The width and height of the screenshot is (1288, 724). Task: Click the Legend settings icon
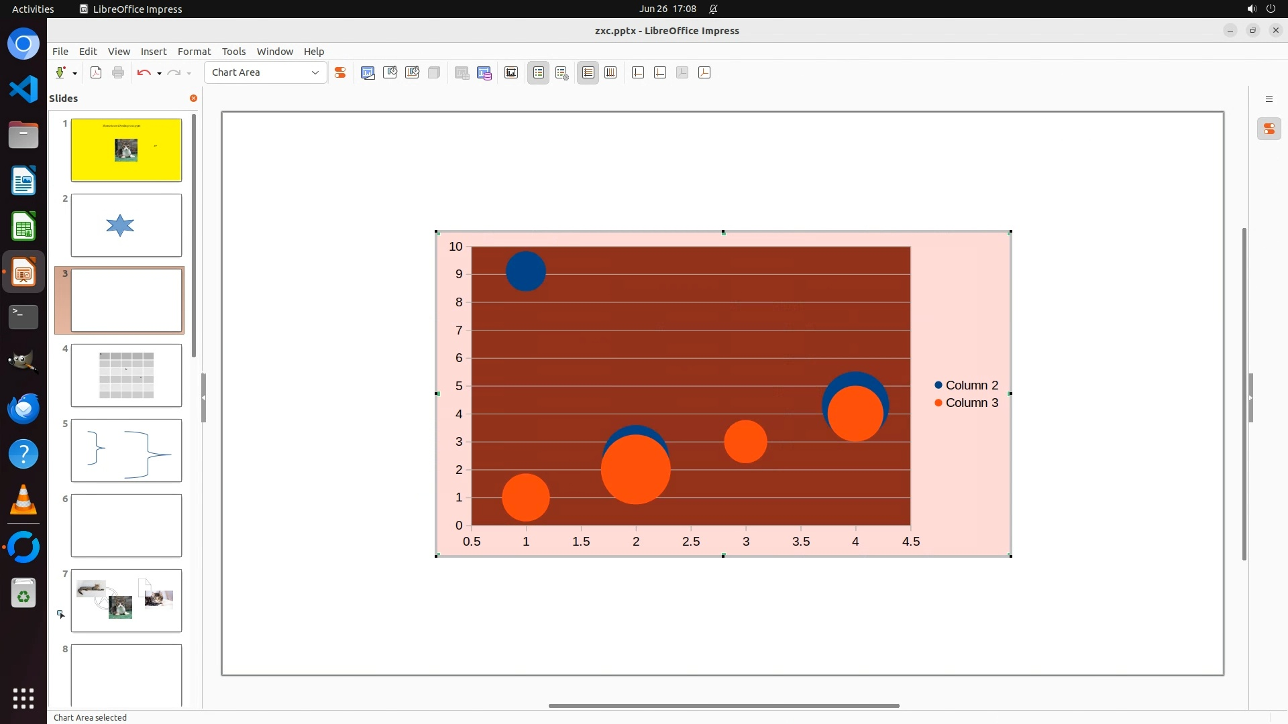(x=562, y=72)
